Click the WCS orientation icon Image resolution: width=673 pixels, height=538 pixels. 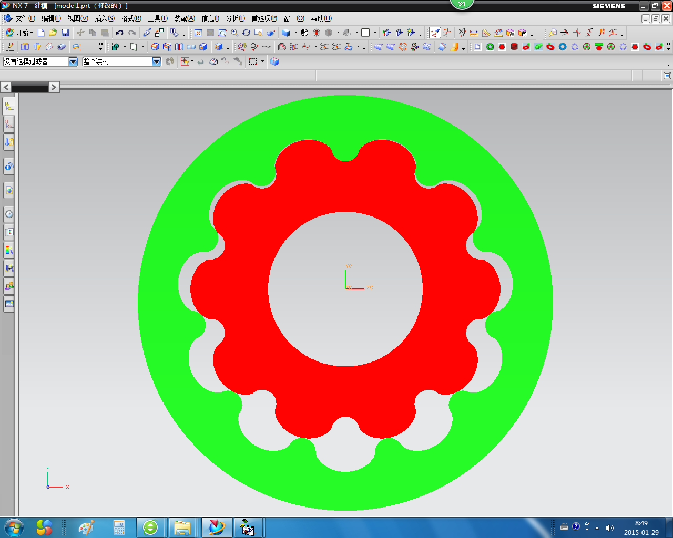[x=447, y=33]
